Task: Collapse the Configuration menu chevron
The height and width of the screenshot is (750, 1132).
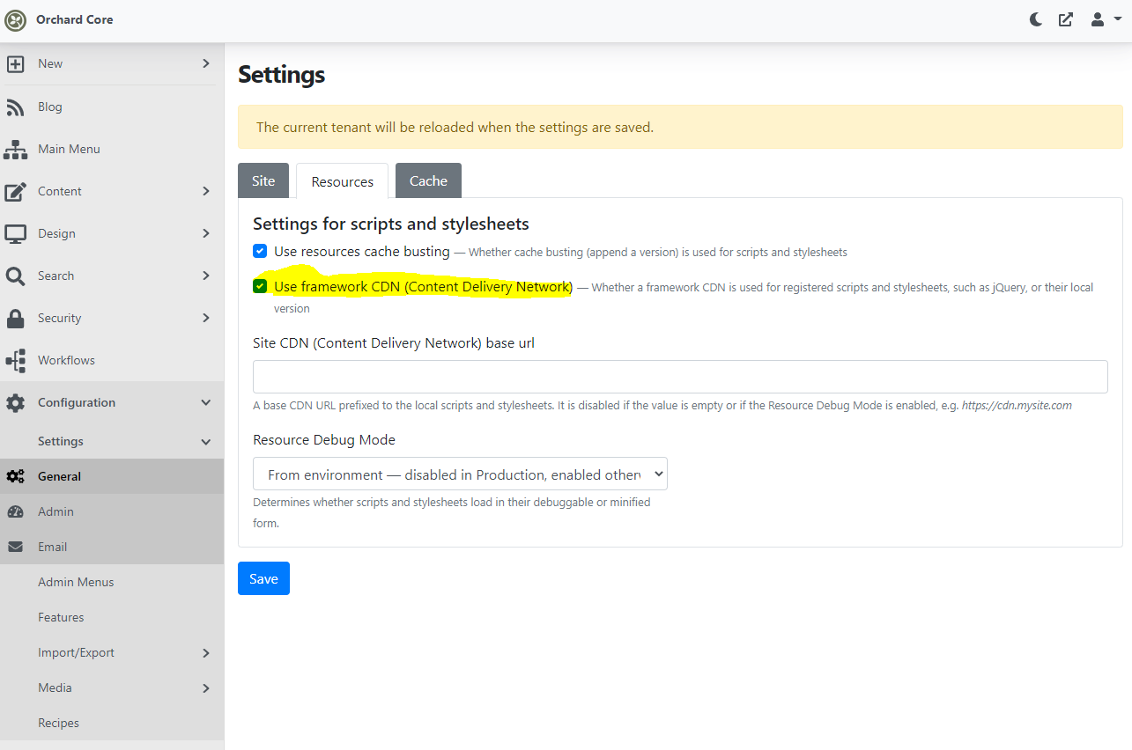Action: [x=205, y=402]
